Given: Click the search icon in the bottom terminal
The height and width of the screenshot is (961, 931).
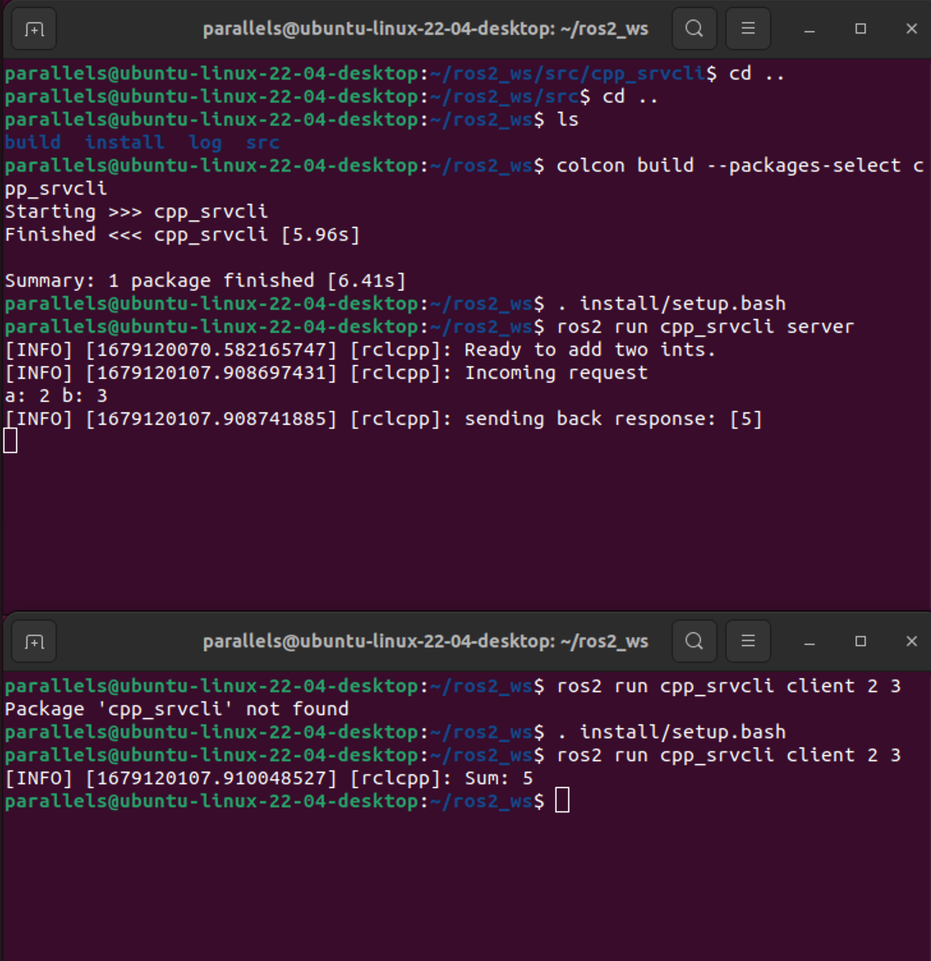Looking at the screenshot, I should (694, 641).
